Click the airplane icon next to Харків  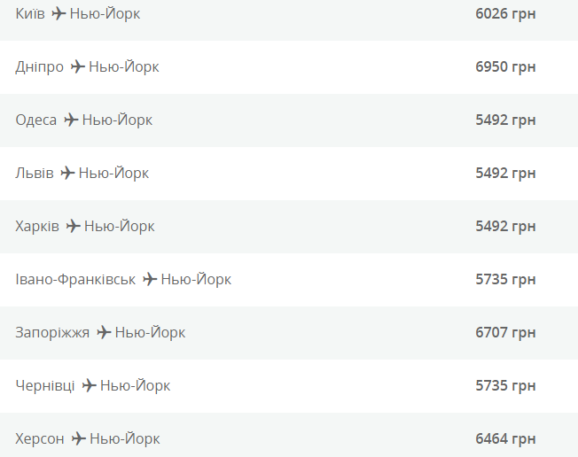(x=73, y=227)
